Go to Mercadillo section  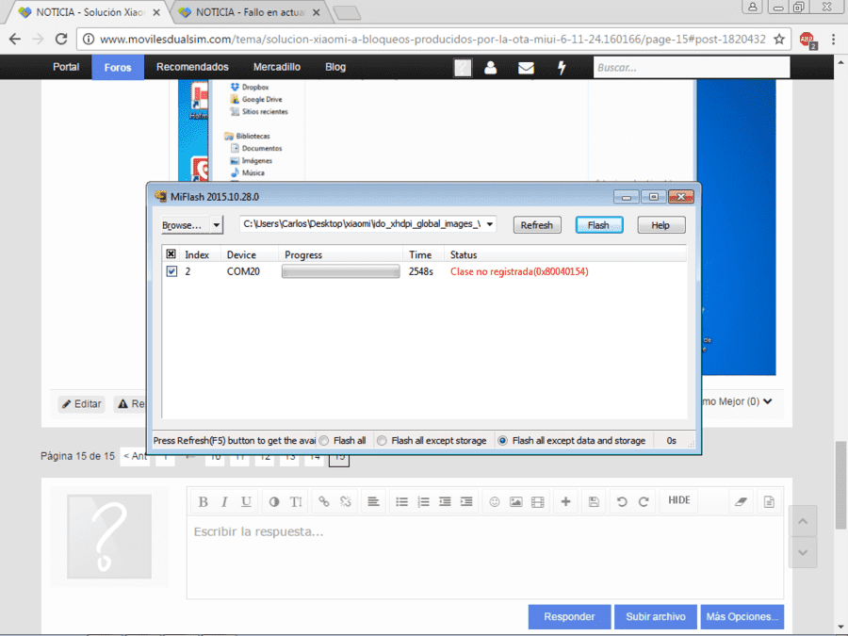pos(277,67)
